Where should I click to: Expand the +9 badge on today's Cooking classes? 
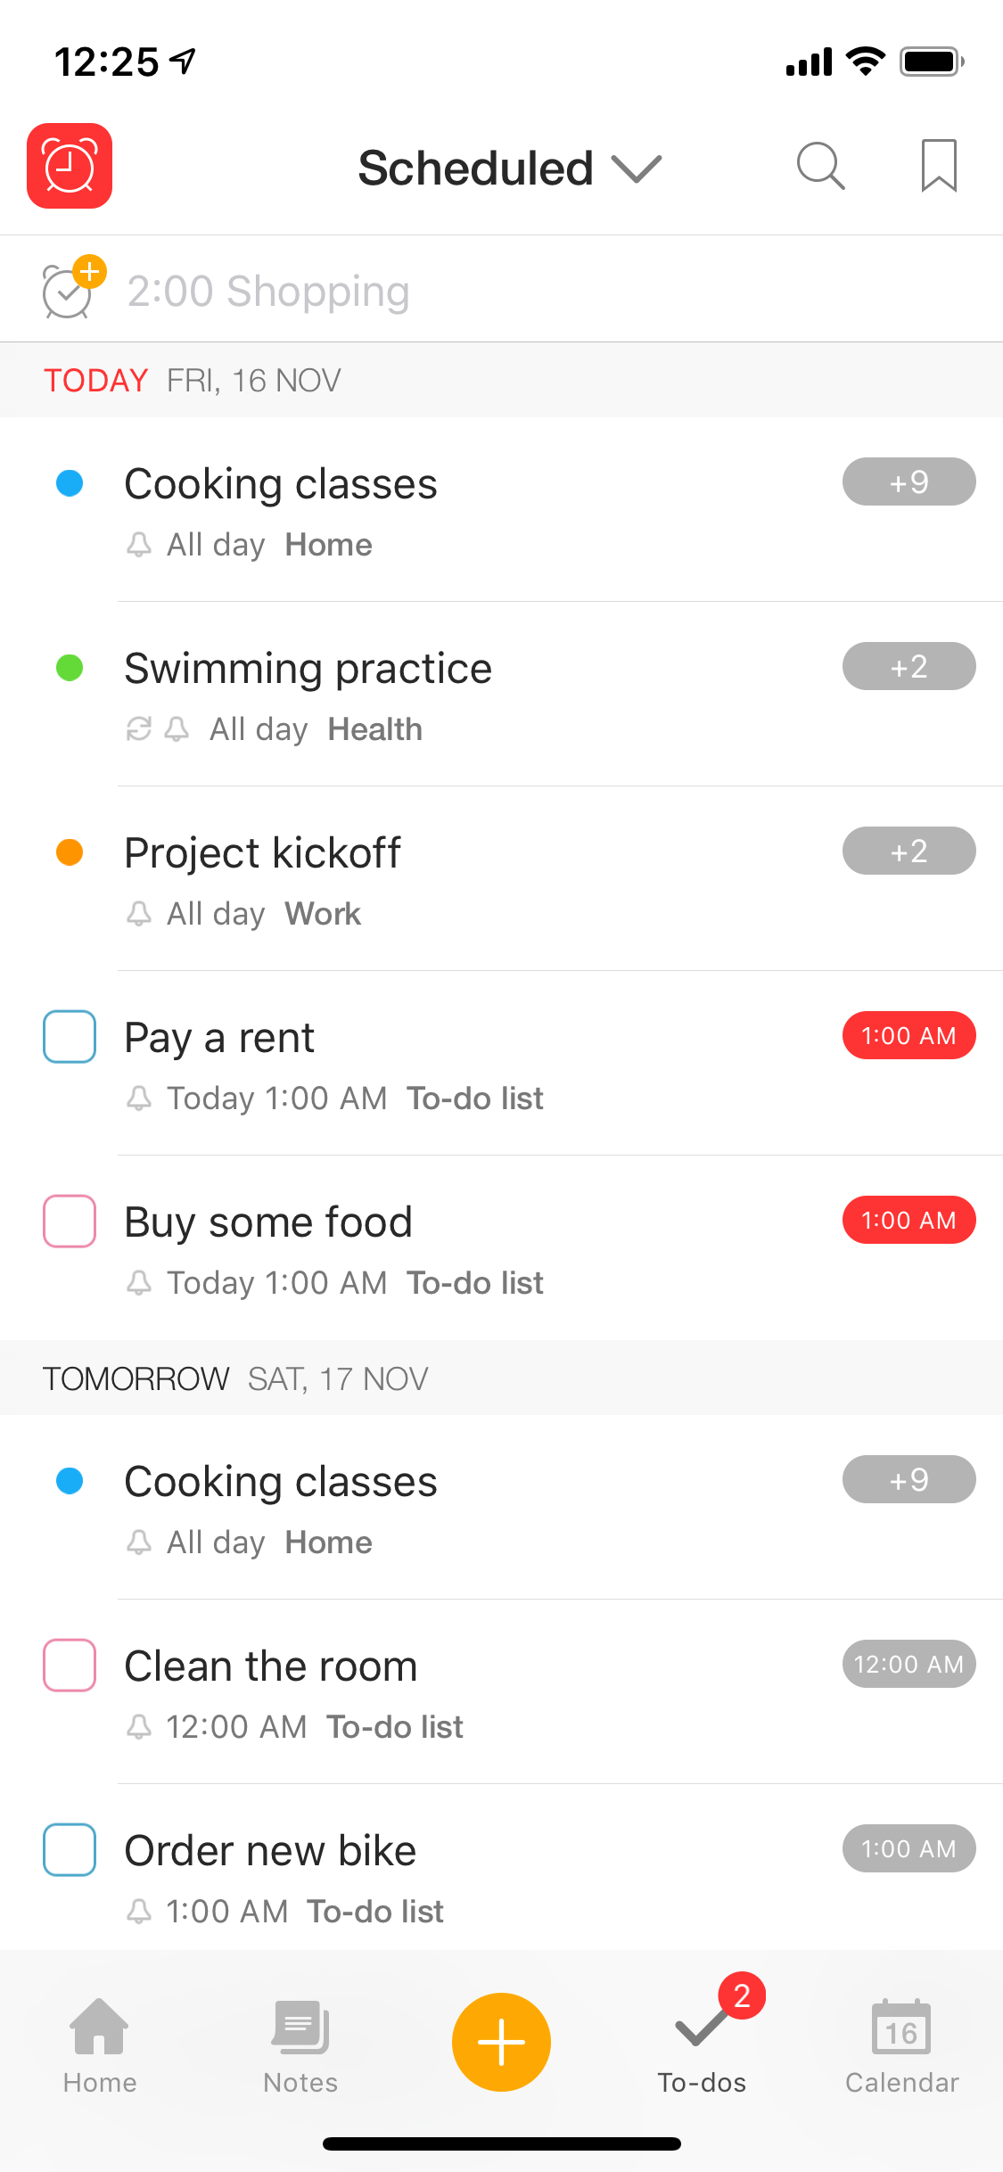908,482
